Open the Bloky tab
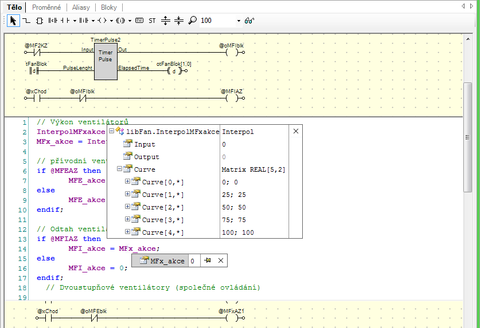 point(109,7)
